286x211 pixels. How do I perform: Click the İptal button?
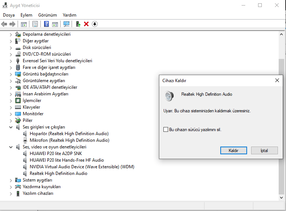coord(264,151)
